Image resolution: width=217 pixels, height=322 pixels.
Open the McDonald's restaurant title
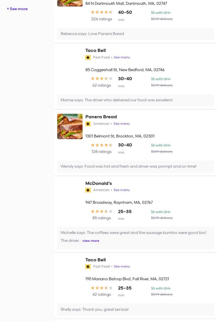pos(98,183)
